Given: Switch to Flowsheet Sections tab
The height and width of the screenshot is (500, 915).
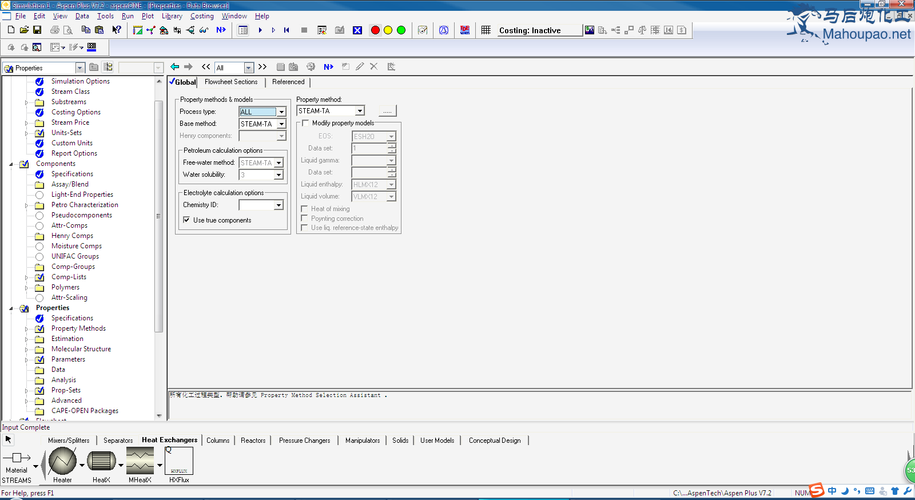Looking at the screenshot, I should tap(231, 82).
